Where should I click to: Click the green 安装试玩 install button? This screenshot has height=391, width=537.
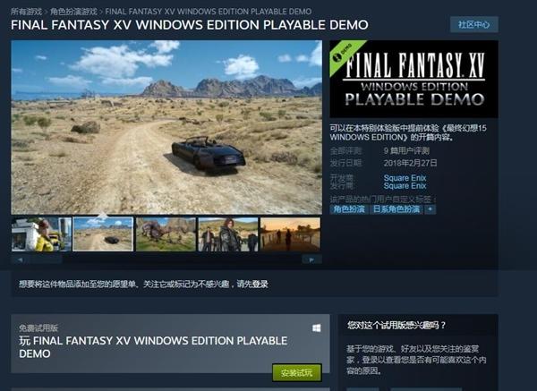click(297, 373)
